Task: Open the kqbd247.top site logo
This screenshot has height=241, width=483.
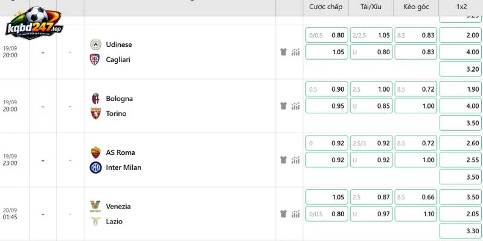Action: pyautogui.click(x=34, y=23)
